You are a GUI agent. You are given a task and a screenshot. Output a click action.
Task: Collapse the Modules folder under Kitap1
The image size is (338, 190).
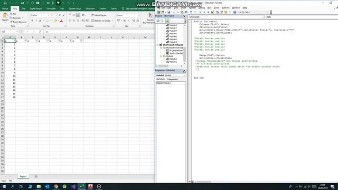[161, 56]
